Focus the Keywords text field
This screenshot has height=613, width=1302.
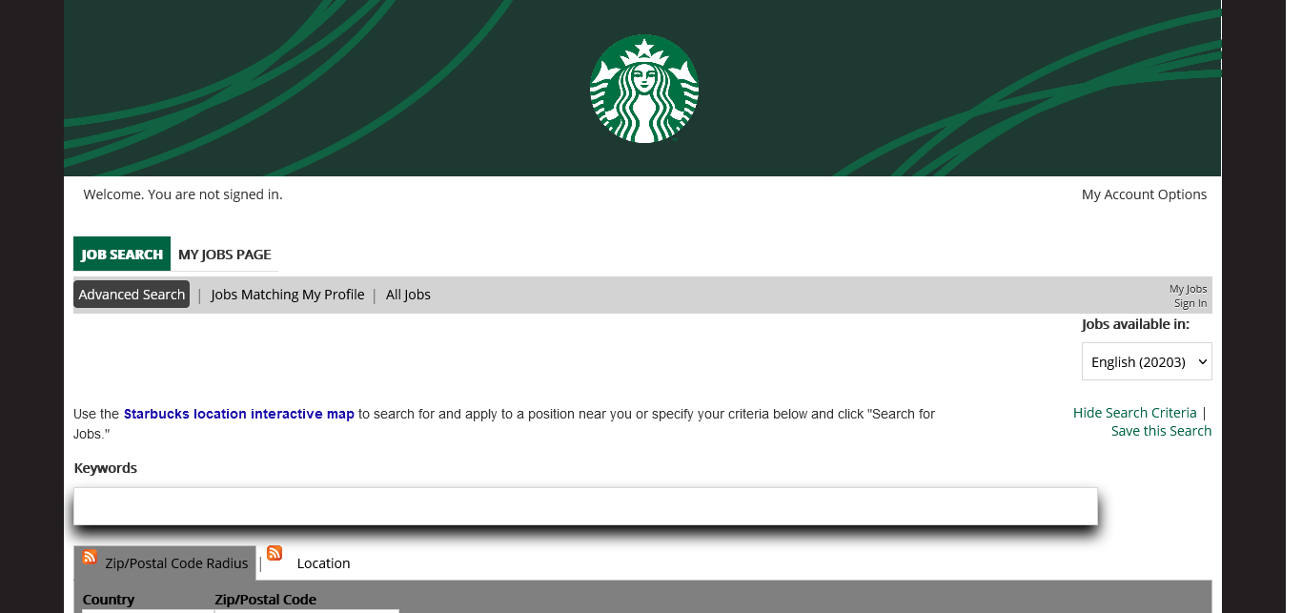585,506
